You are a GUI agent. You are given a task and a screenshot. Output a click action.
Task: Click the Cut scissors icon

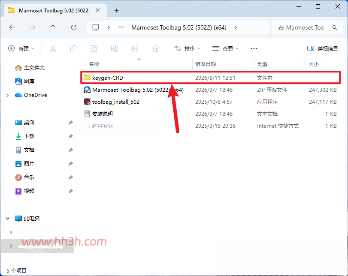click(x=53, y=48)
